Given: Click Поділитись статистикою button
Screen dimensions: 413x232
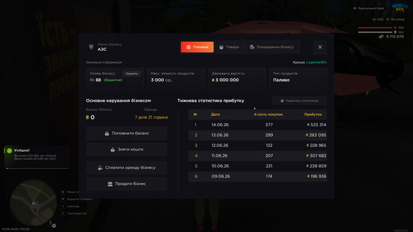Looking at the screenshot, I should (x=299, y=101).
